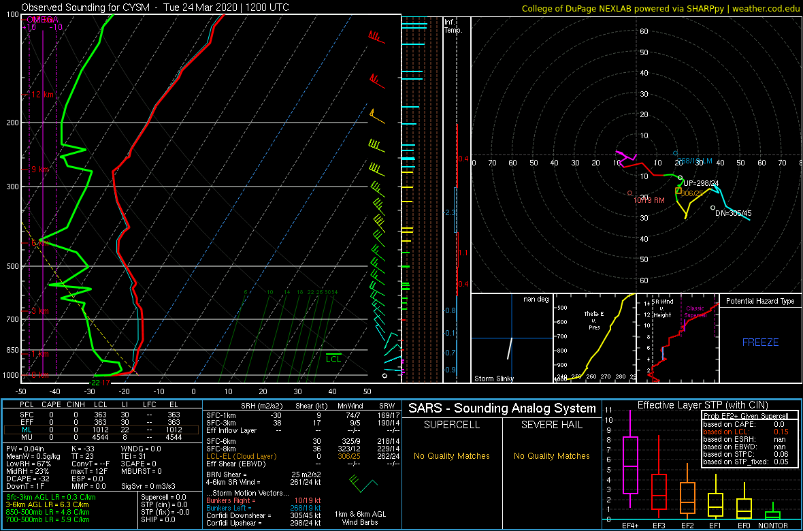Click the Bunkers Left = 268/19 kt line

[x=264, y=508]
